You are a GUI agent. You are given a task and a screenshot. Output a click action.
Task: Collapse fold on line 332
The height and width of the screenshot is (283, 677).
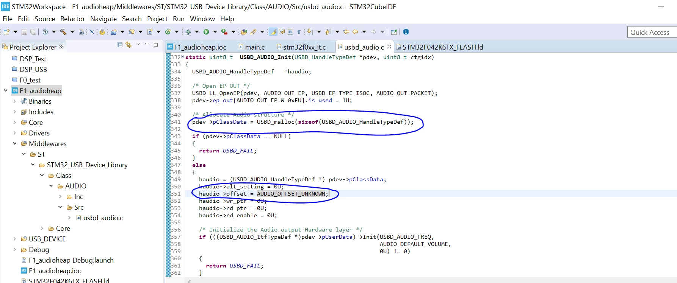(183, 57)
